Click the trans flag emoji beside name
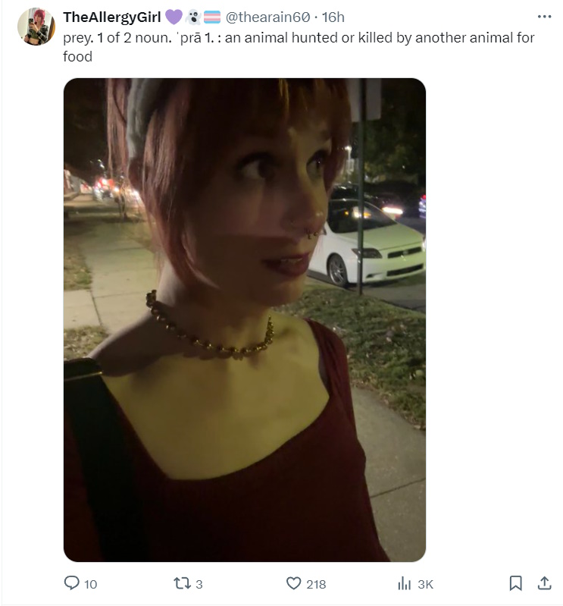Viewport: 563px width, 606px height. pos(212,17)
